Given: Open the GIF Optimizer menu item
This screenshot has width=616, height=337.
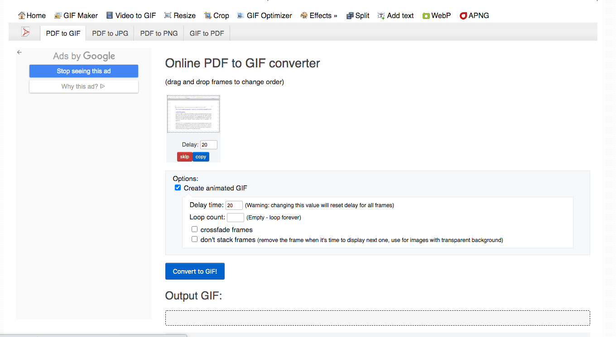Looking at the screenshot, I should [x=269, y=15].
